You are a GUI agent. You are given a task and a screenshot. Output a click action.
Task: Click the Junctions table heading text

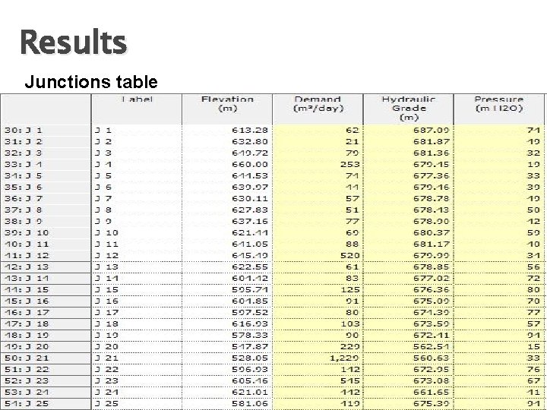(x=91, y=81)
